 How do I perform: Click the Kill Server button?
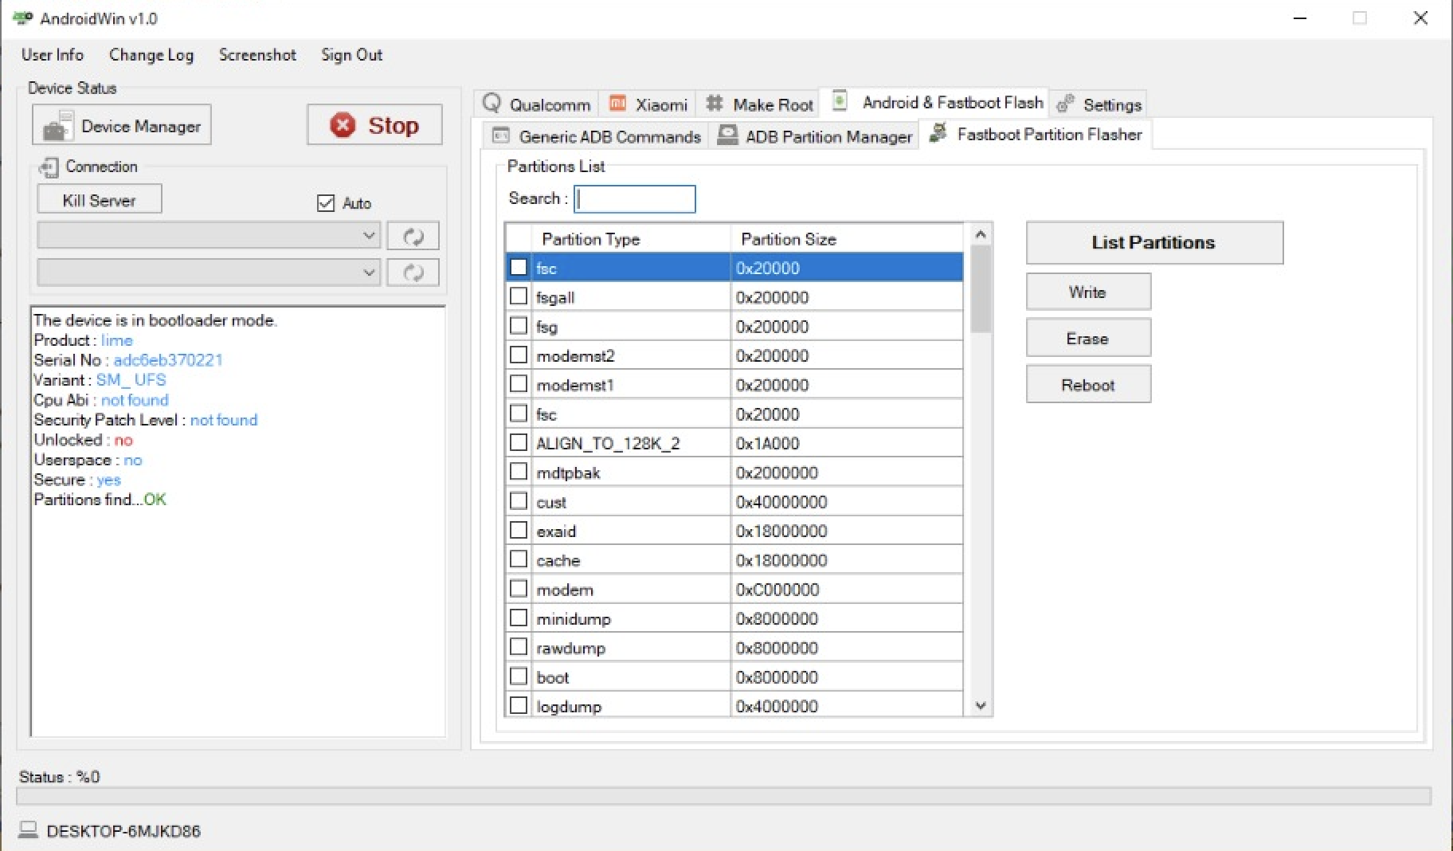[x=100, y=200]
